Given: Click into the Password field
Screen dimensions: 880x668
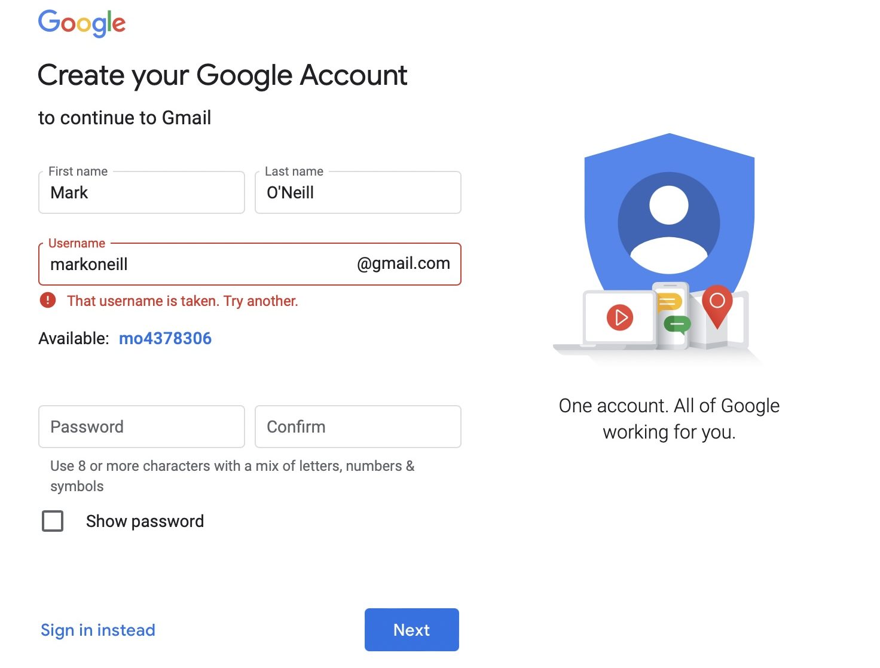Looking at the screenshot, I should (142, 427).
